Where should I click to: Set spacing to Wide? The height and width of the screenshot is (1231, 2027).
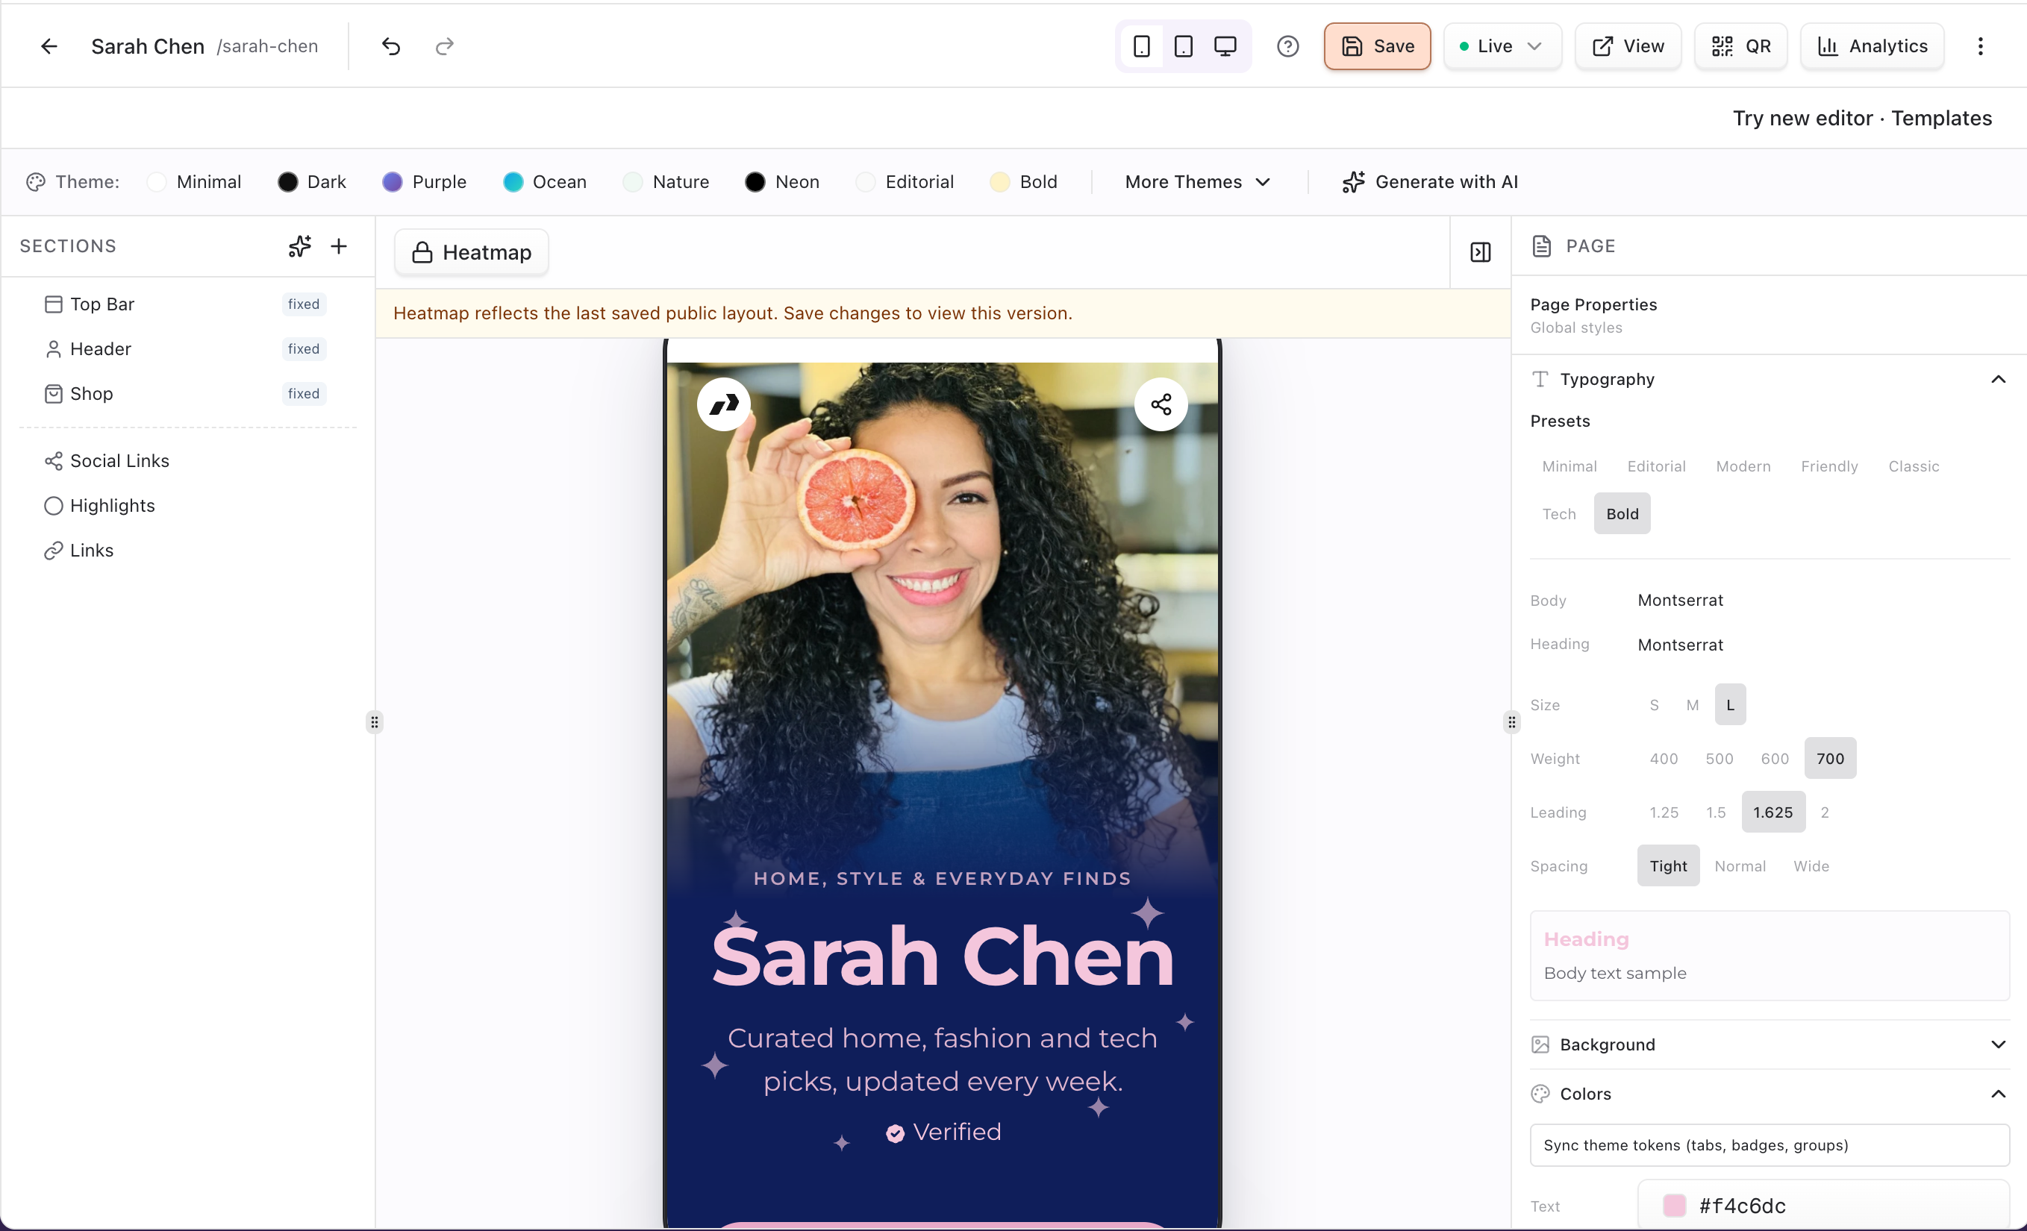(x=1811, y=866)
